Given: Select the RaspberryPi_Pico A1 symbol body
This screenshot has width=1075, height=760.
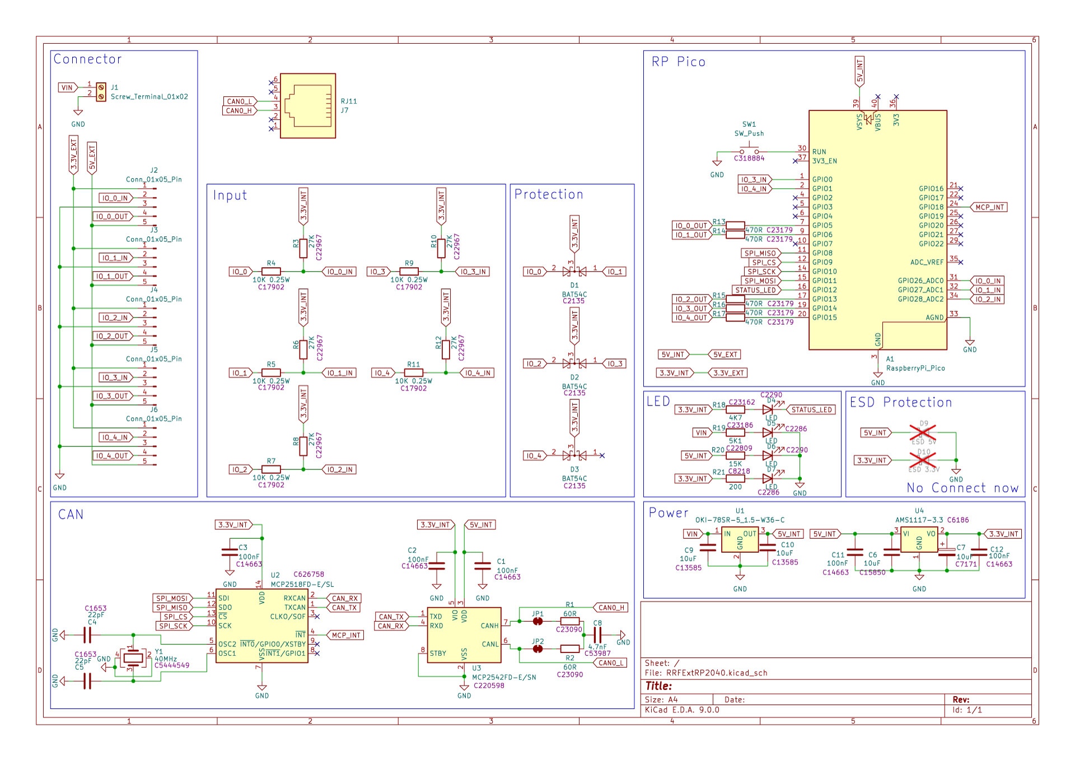Looking at the screenshot, I should point(877,230).
